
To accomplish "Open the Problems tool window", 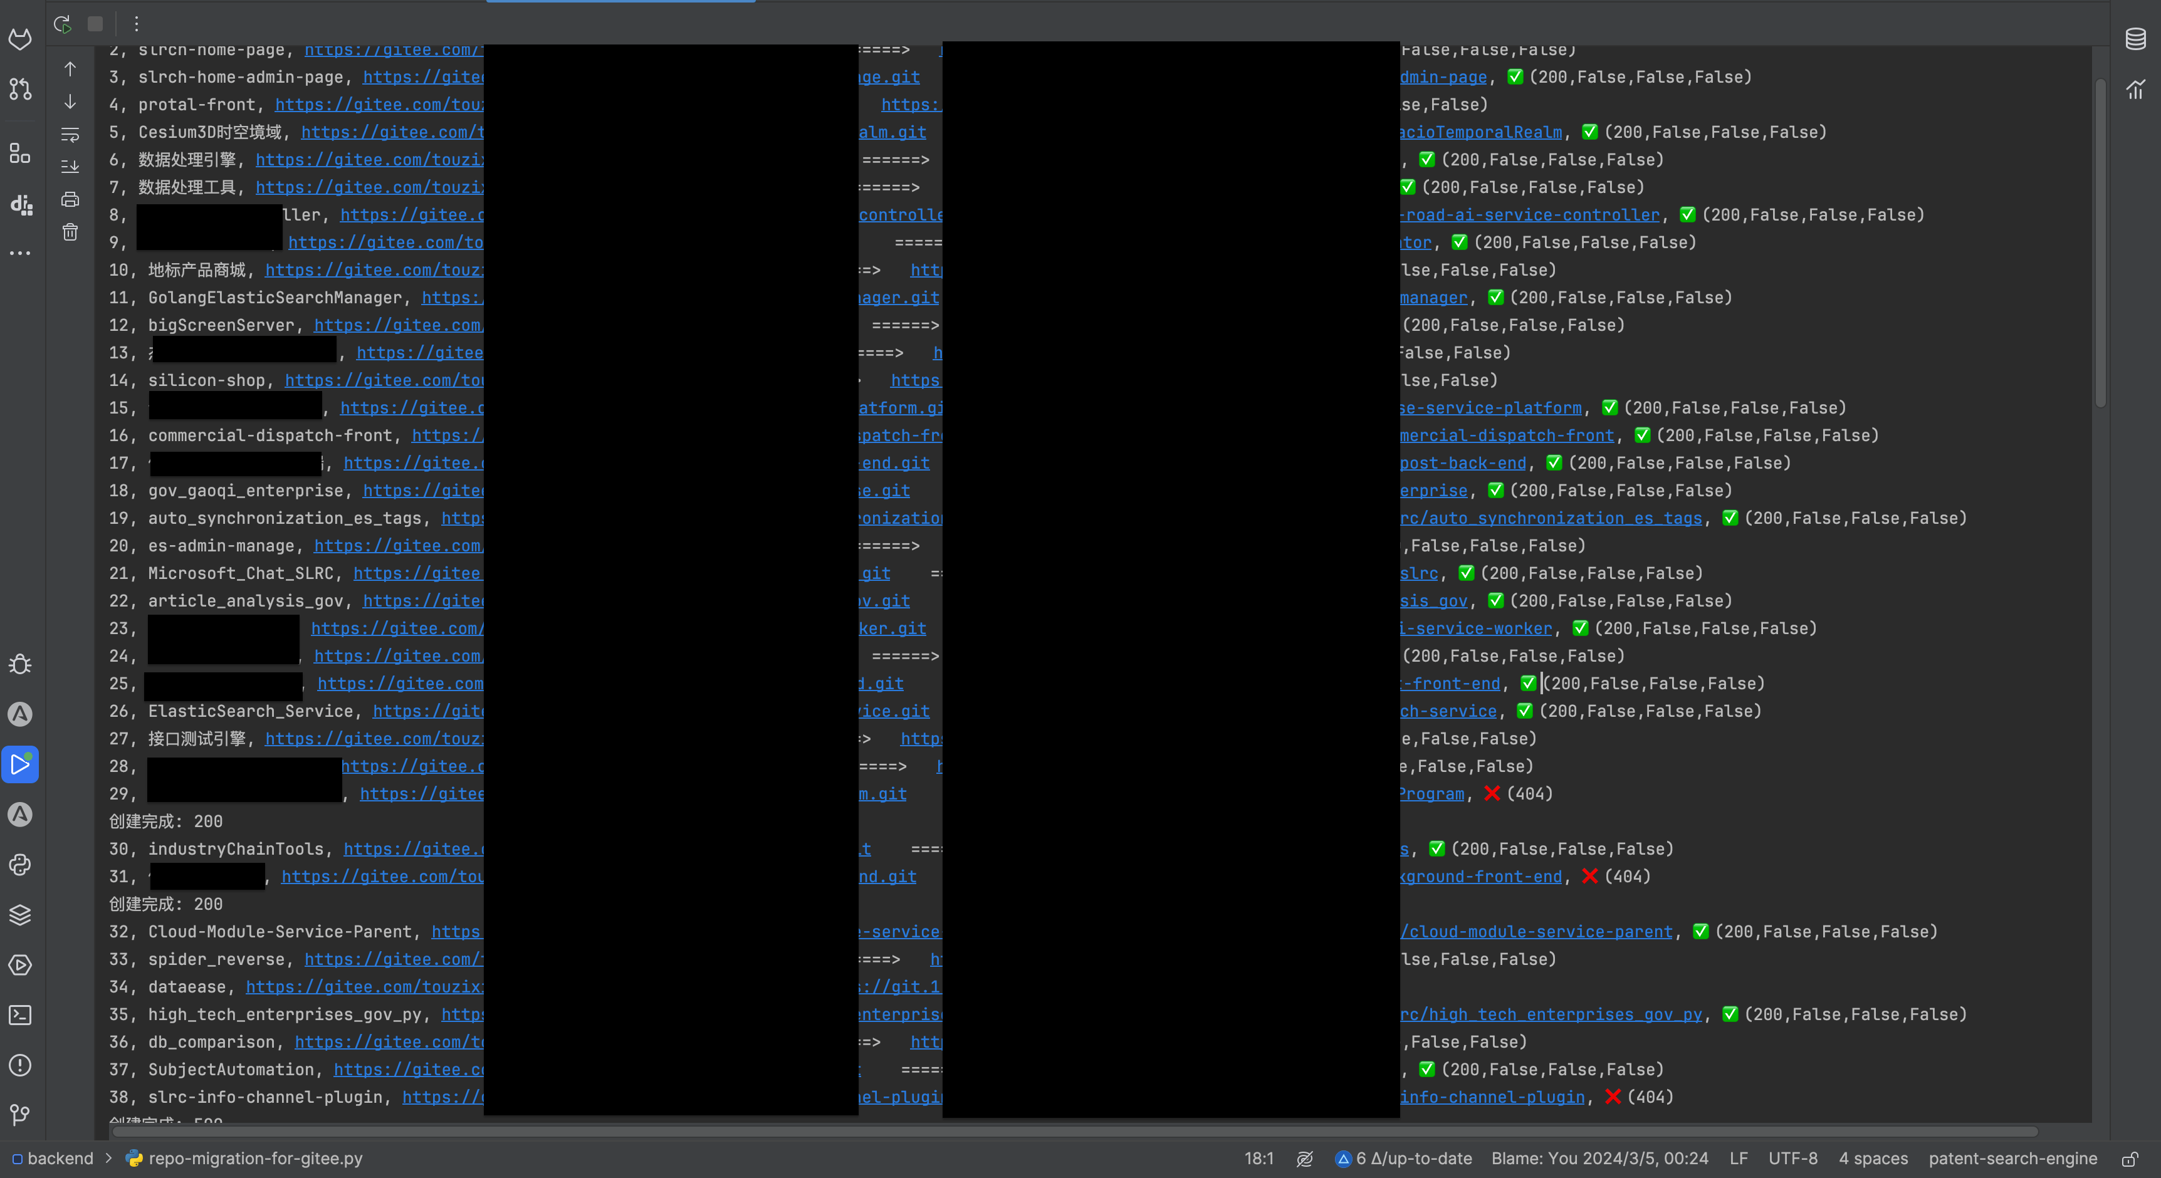I will 20,1066.
